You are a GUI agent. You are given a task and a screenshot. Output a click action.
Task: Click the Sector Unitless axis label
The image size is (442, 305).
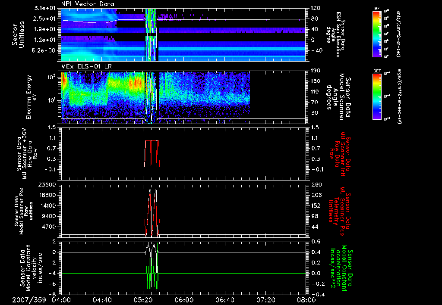tap(18, 34)
